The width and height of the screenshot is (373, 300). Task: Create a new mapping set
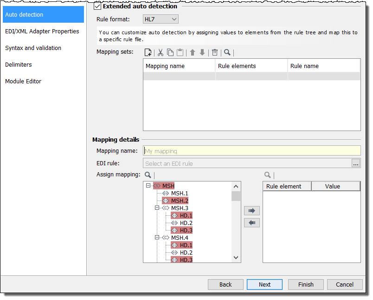(148, 53)
